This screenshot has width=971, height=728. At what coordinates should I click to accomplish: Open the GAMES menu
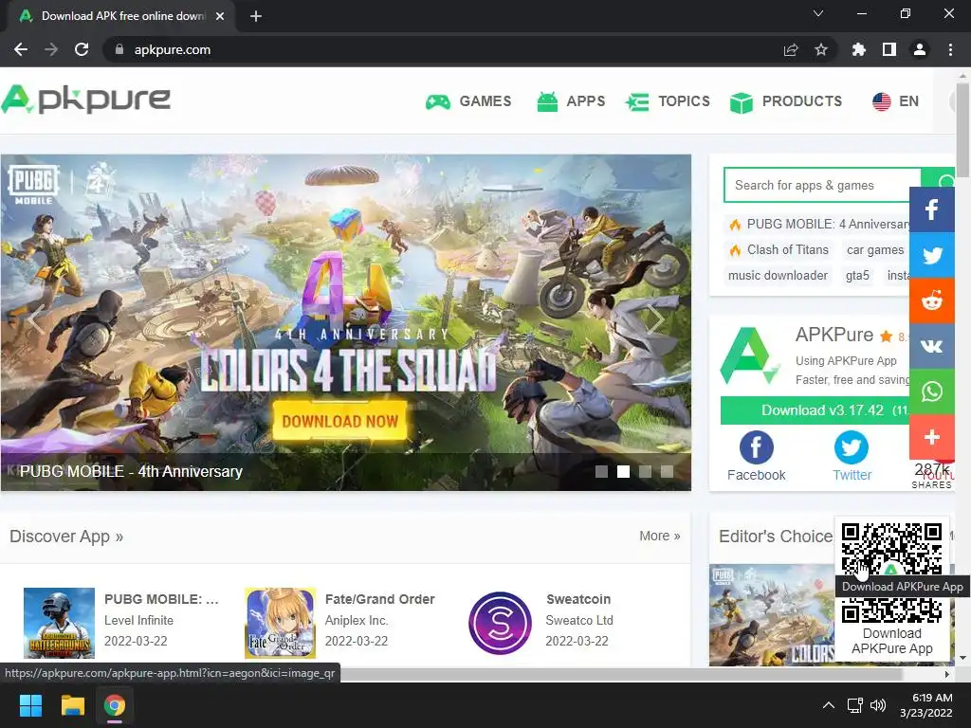(x=468, y=100)
